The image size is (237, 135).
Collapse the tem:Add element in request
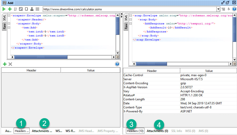pos(9,28)
